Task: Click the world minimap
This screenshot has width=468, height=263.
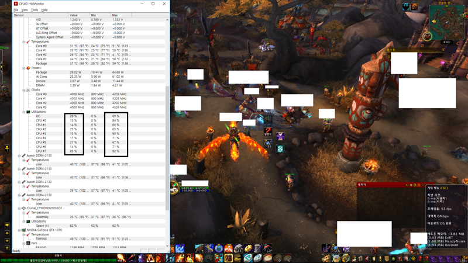Action: tap(446, 22)
